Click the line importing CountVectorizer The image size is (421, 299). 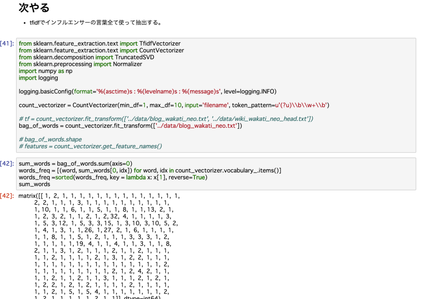click(x=101, y=51)
